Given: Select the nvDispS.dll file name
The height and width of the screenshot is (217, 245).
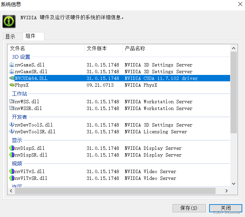Looking at the screenshot, I should pos(30,148).
